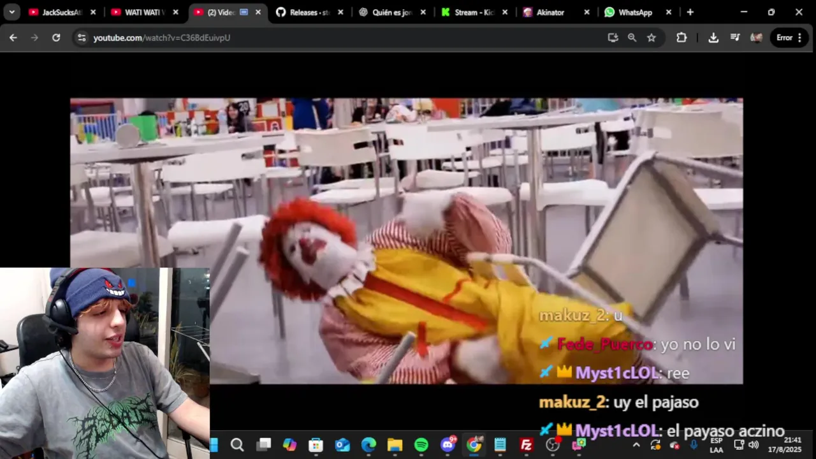Click the microphone tray icon

tap(694, 445)
